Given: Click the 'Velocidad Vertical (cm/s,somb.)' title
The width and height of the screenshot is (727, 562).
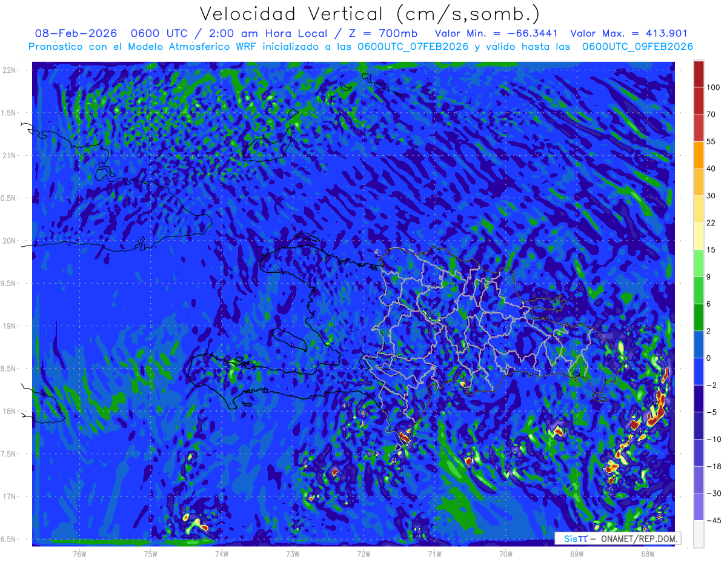Looking at the screenshot, I should click(x=370, y=13).
